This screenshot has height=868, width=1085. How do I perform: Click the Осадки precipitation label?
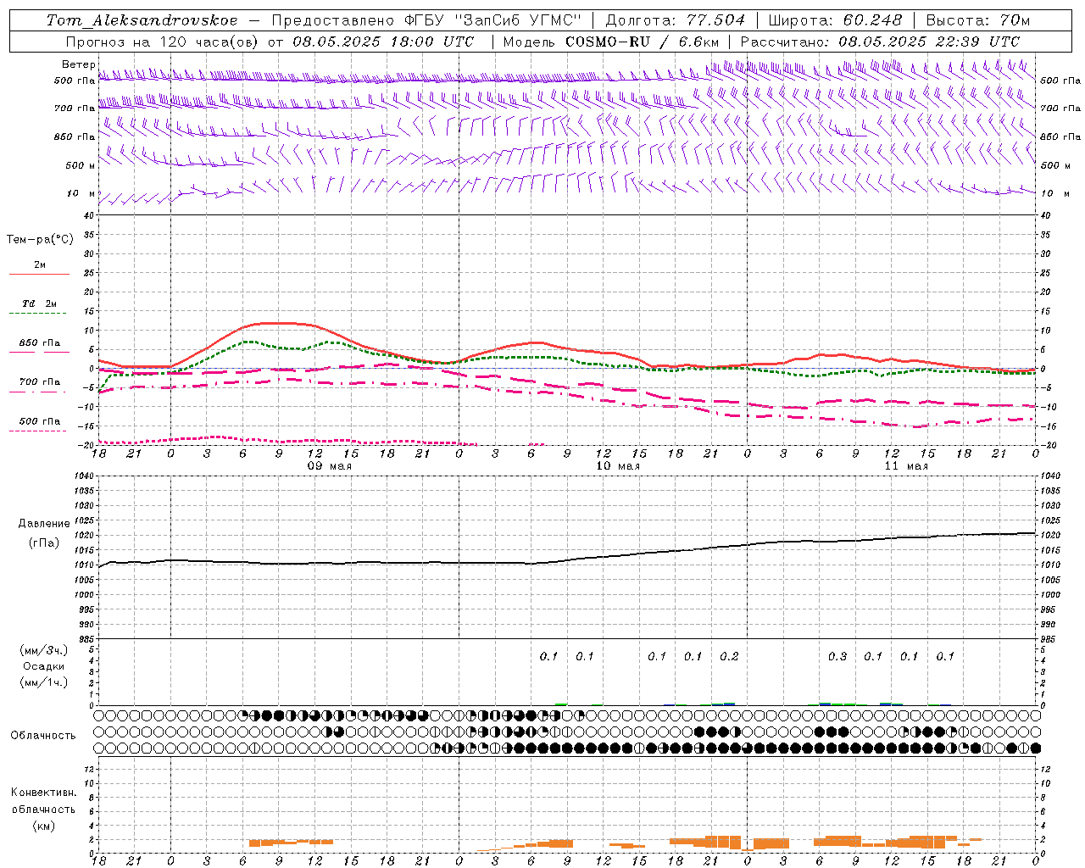tap(44, 666)
